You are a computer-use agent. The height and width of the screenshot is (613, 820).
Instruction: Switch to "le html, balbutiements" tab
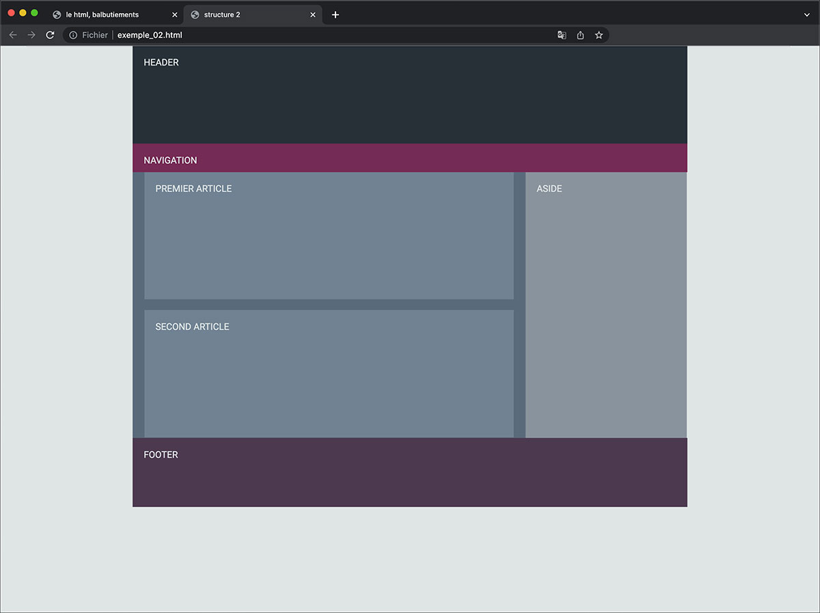[102, 14]
